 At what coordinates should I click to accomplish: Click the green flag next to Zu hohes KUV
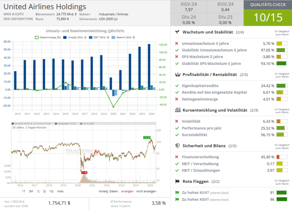tap(177, 192)
